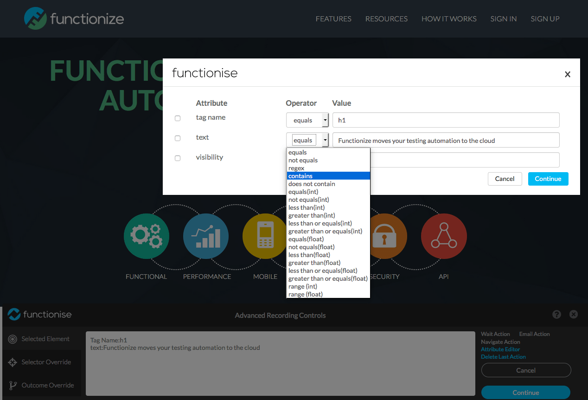Click the text value input field
Viewport: 588px width, 400px height.
pyautogui.click(x=446, y=140)
